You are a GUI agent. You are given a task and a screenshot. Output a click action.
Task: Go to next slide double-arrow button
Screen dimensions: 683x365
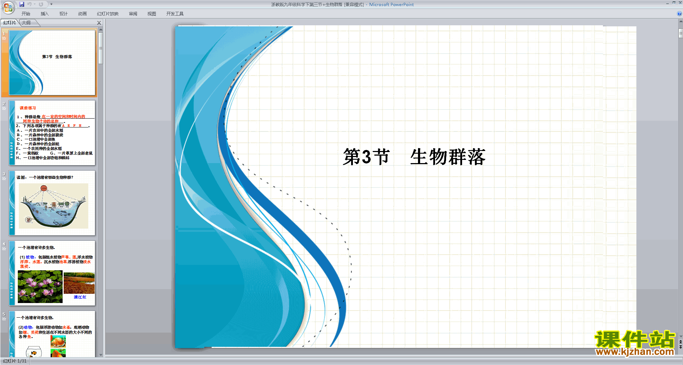(x=681, y=347)
